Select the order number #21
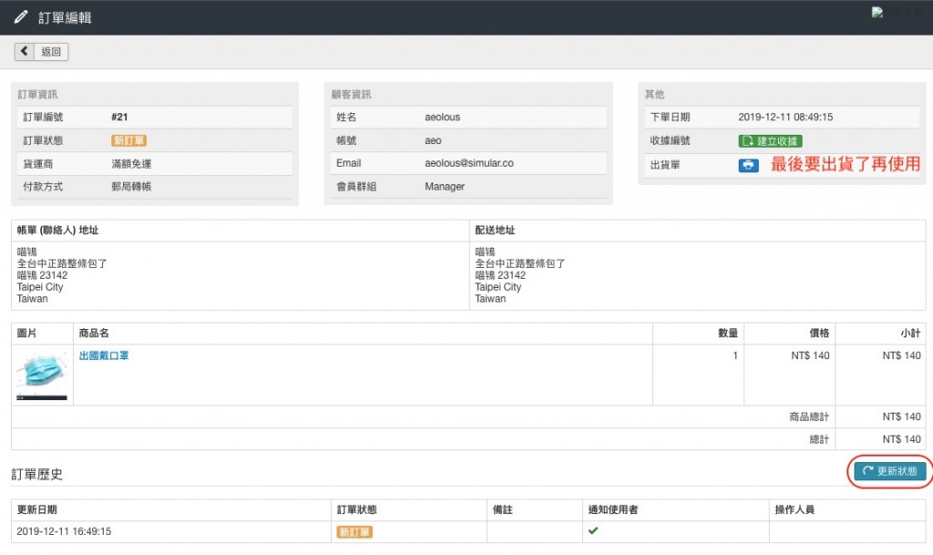 [119, 117]
